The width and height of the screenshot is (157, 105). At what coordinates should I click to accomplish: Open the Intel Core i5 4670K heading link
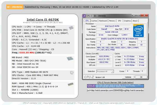(43, 20)
